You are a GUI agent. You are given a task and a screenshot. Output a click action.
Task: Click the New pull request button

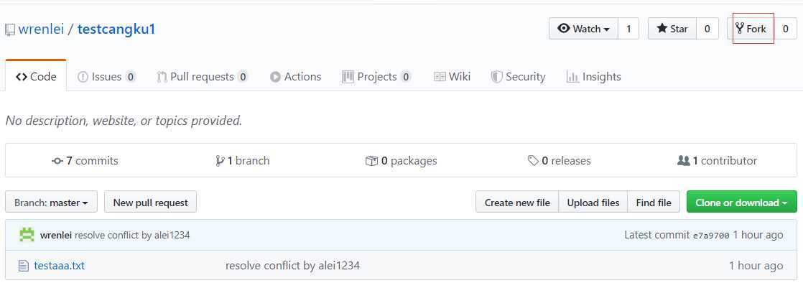click(151, 203)
